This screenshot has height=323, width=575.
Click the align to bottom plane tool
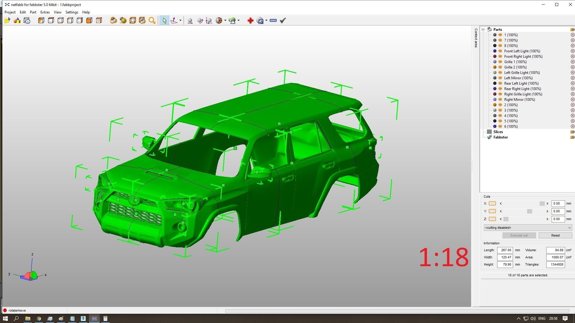pyautogui.click(x=174, y=20)
